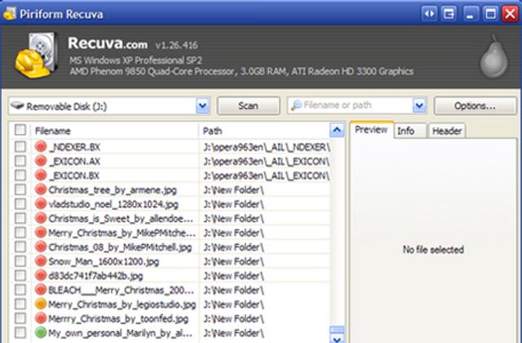Check the box for vladstudio_noel_1280x1024.jpg
The image size is (522, 343).
pyautogui.click(x=20, y=204)
